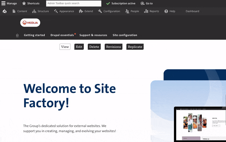This screenshot has height=142, width=226.
Task: Click the laptop screenshot image in hero
Action: click(200, 124)
